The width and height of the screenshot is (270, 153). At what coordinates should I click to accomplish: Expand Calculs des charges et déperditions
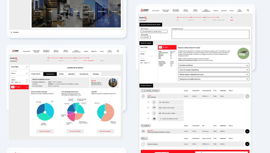pyautogui.click(x=214, y=70)
